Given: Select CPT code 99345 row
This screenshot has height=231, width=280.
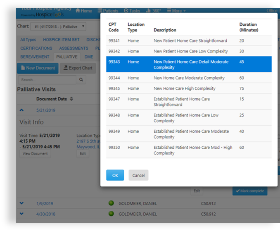Looking at the screenshot, I should (189, 88).
